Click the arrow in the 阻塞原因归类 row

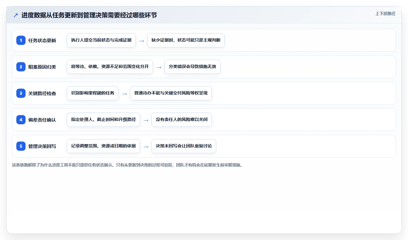159,67
